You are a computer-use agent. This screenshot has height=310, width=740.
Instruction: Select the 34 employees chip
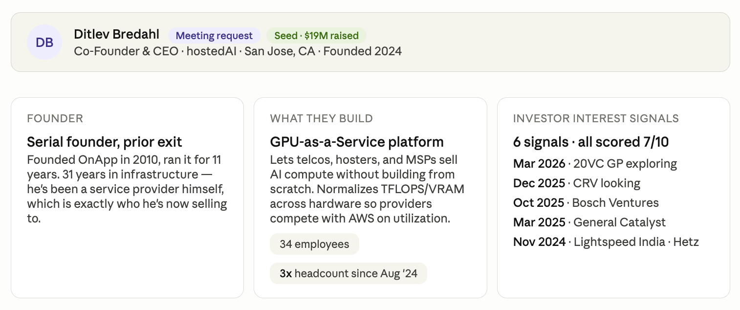tap(314, 244)
